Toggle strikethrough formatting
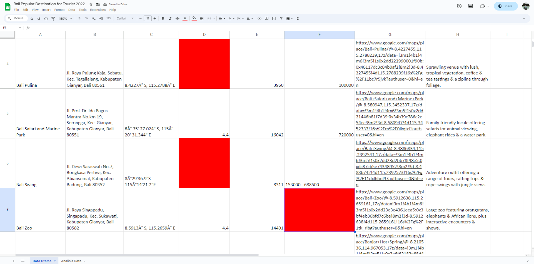The image size is (534, 264). click(178, 18)
